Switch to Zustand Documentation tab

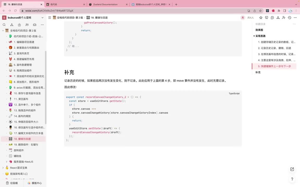108,4
